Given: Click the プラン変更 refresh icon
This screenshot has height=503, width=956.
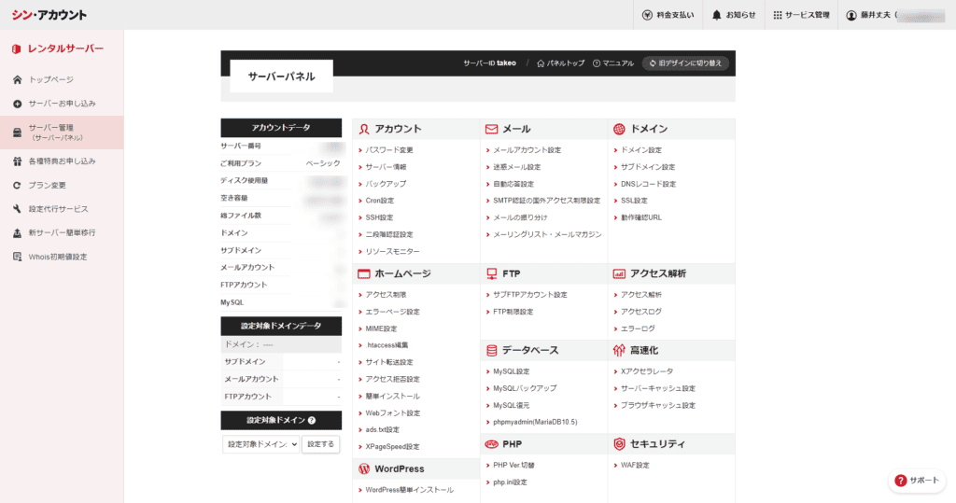Looking at the screenshot, I should tap(17, 185).
